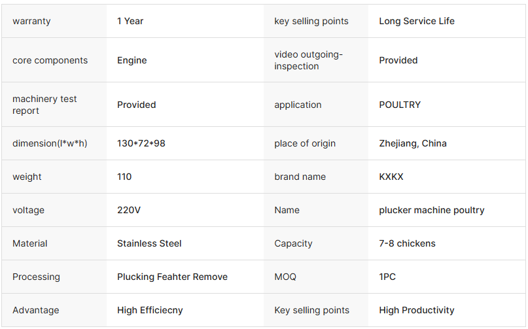Screen dimensions: 528x329
Task: Select 'Zhejiang, China' place of origin
Action: [x=413, y=143]
